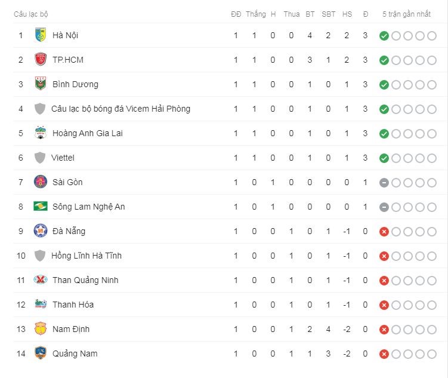Select the Hồng Lĩnh Hà Tĩnh team name
448x378 pixels.
86,256
